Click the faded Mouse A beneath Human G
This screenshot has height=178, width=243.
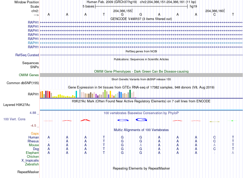pyautogui.click(x=141, y=145)
